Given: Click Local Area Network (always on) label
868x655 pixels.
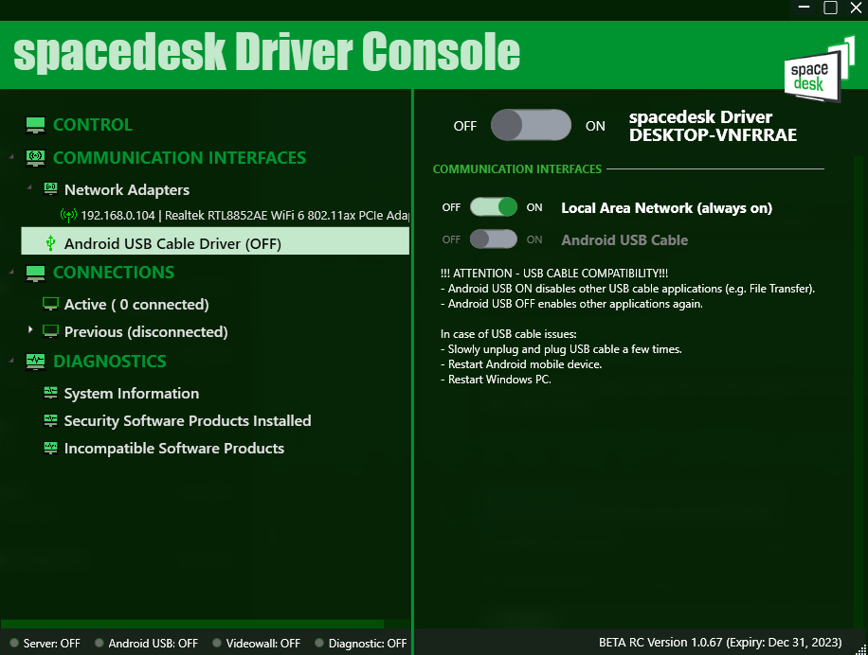Looking at the screenshot, I should coord(666,208).
